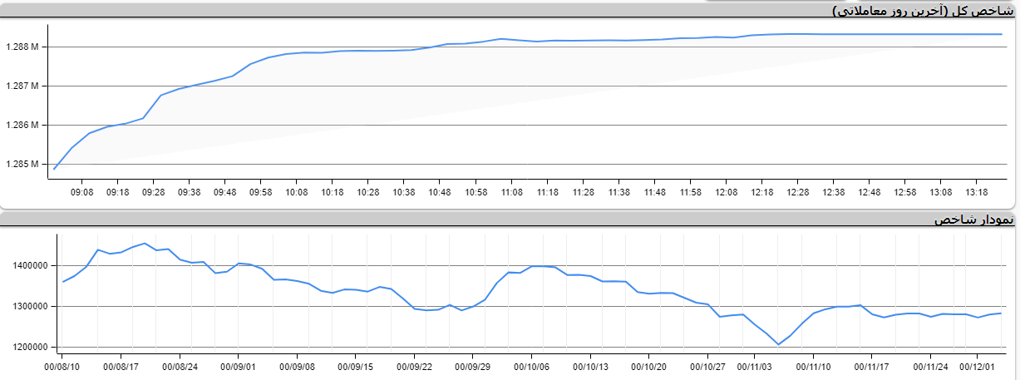Click the 12:28 time axis label
The height and width of the screenshot is (380, 1020).
(798, 192)
